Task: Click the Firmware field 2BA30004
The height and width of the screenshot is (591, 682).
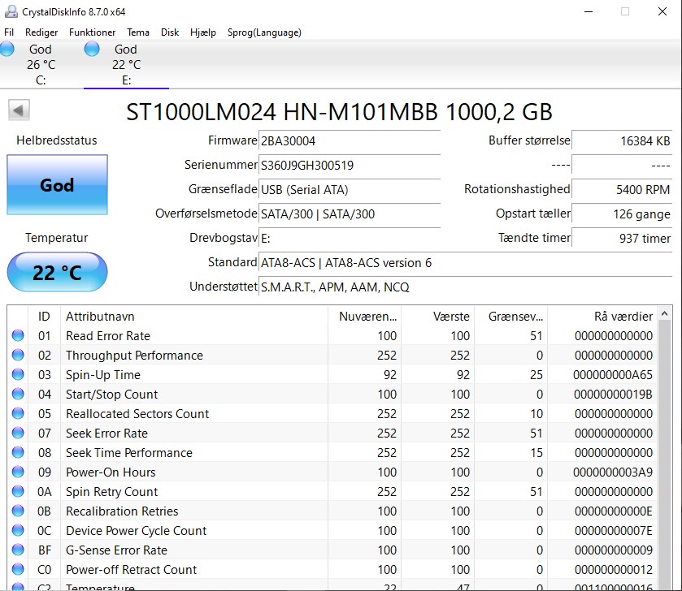Action: click(x=350, y=141)
